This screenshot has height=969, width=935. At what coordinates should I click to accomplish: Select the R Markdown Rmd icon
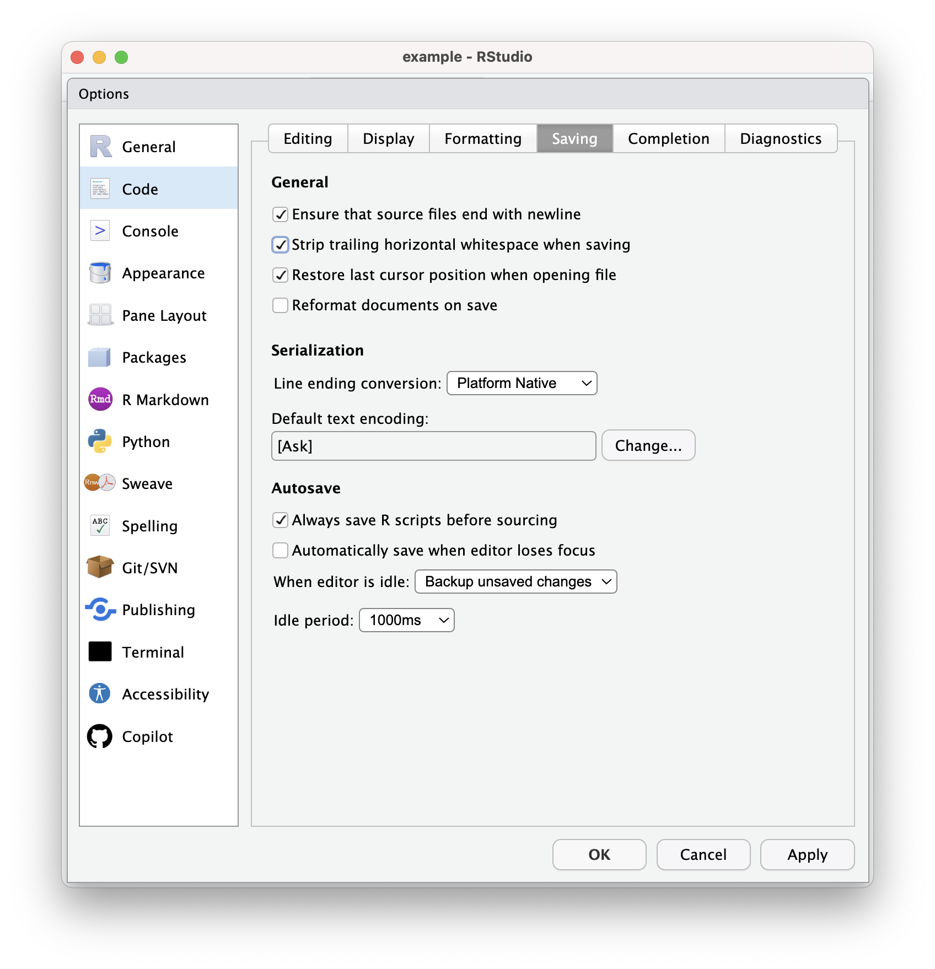pos(100,399)
